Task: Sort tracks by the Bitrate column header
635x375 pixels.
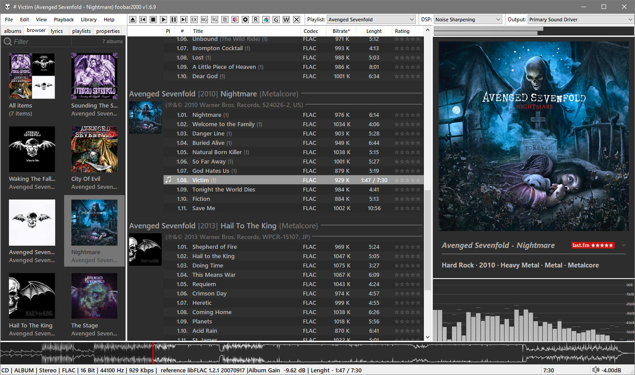Action: (341, 31)
